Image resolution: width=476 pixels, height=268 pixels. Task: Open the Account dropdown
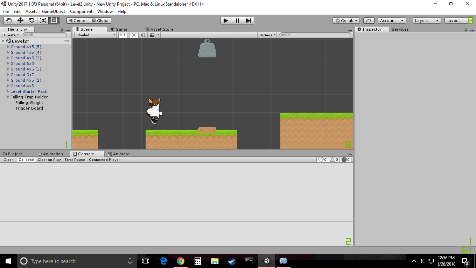[x=392, y=21]
